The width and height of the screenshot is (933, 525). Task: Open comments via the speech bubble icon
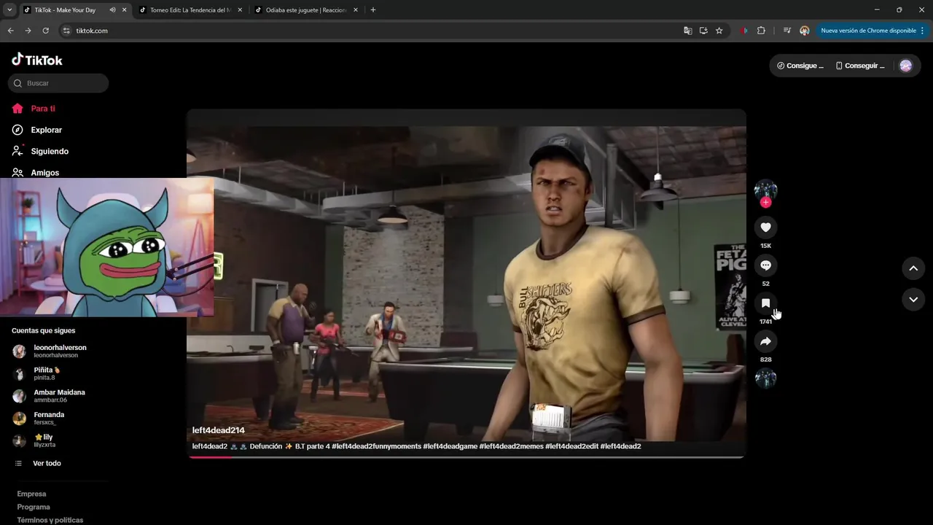click(x=765, y=265)
